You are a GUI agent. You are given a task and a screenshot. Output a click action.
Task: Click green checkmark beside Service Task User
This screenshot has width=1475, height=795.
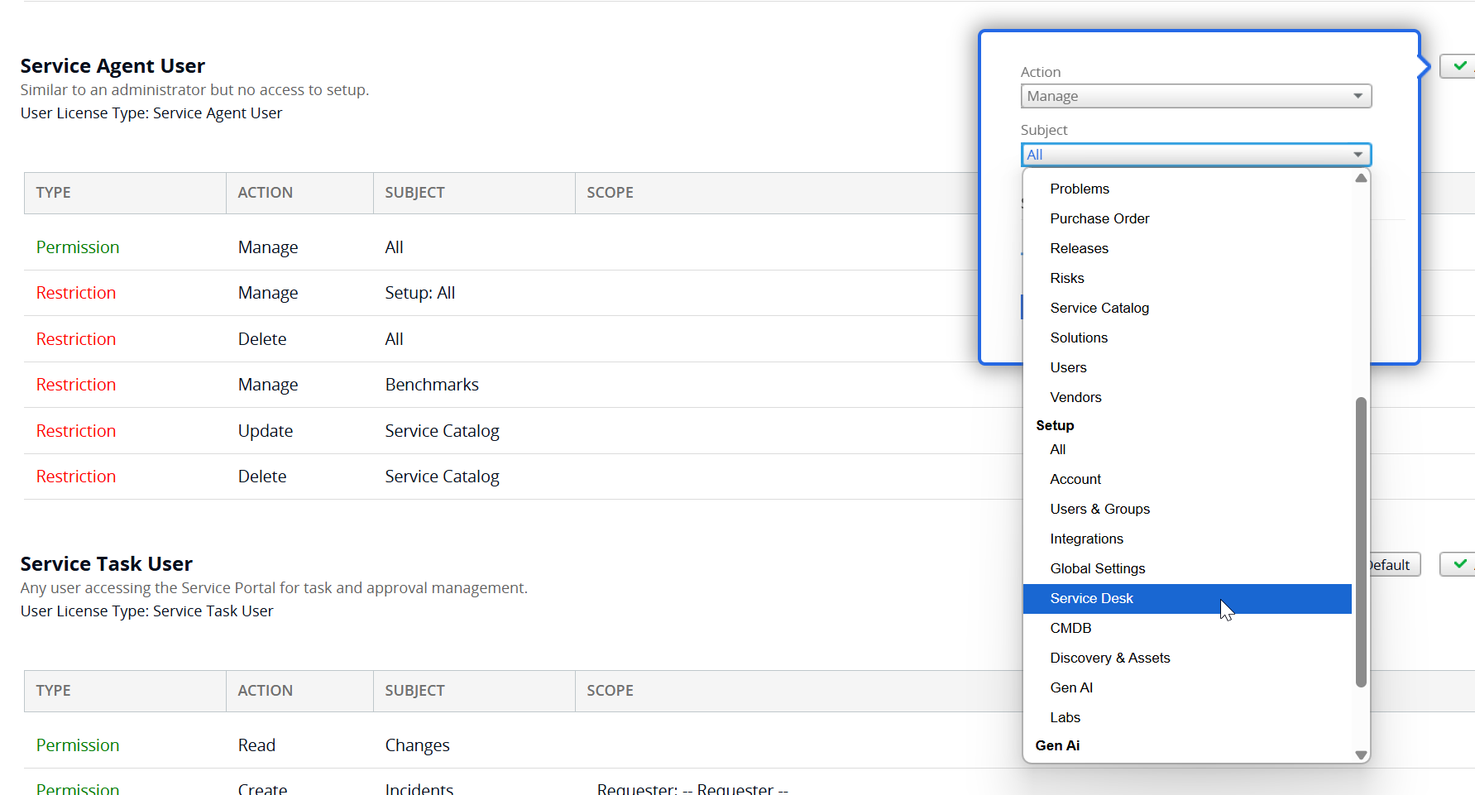[x=1459, y=564]
